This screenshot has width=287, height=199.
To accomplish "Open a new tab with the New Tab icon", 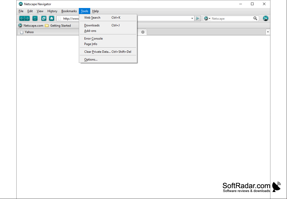I will point(44,18).
